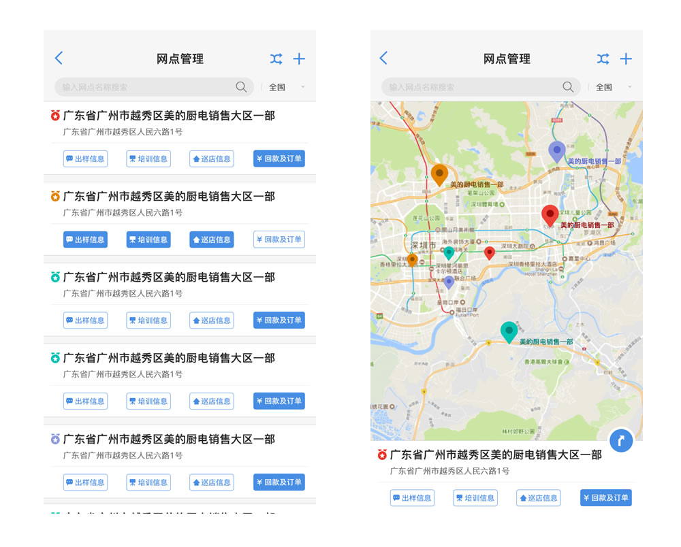This screenshot has width=681, height=547.
Task: Open 培训信息 on the orange-medal card
Action: tap(148, 239)
